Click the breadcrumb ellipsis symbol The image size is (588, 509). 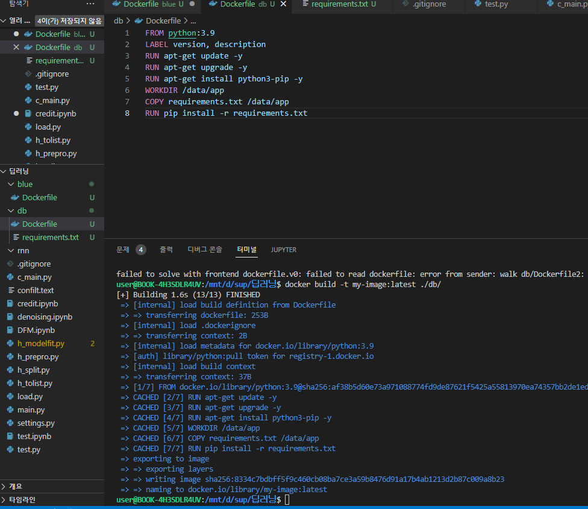tap(193, 21)
